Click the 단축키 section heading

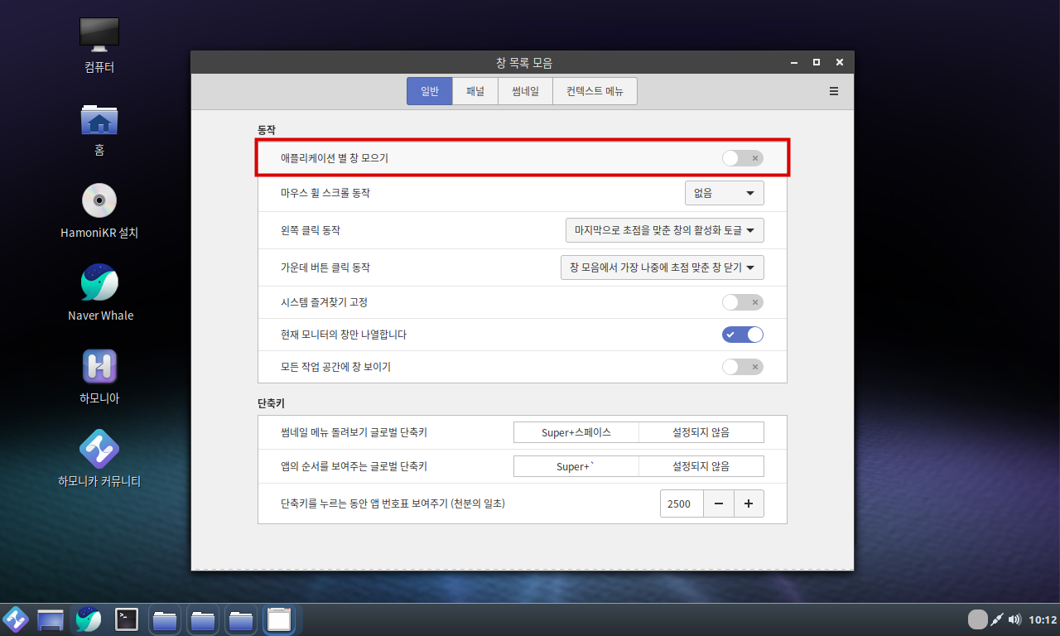tap(272, 404)
